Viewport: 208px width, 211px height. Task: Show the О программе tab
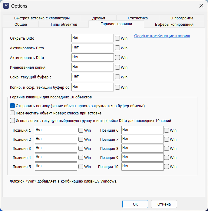click(182, 18)
